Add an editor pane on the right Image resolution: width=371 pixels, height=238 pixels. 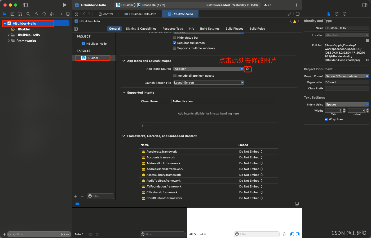[298, 14]
